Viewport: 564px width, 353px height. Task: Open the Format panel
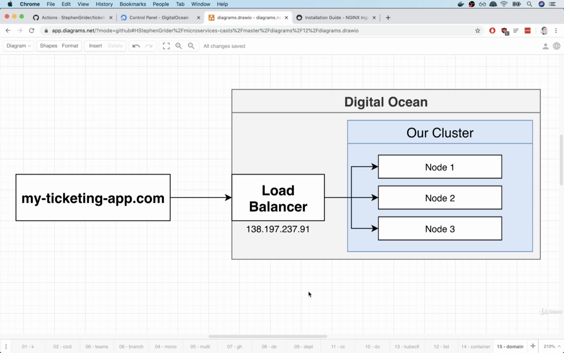point(70,46)
